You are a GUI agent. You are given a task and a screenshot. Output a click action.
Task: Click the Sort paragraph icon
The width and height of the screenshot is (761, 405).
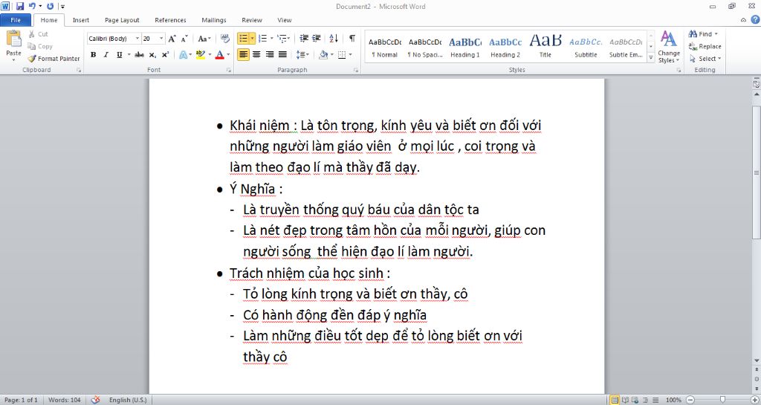pos(333,38)
